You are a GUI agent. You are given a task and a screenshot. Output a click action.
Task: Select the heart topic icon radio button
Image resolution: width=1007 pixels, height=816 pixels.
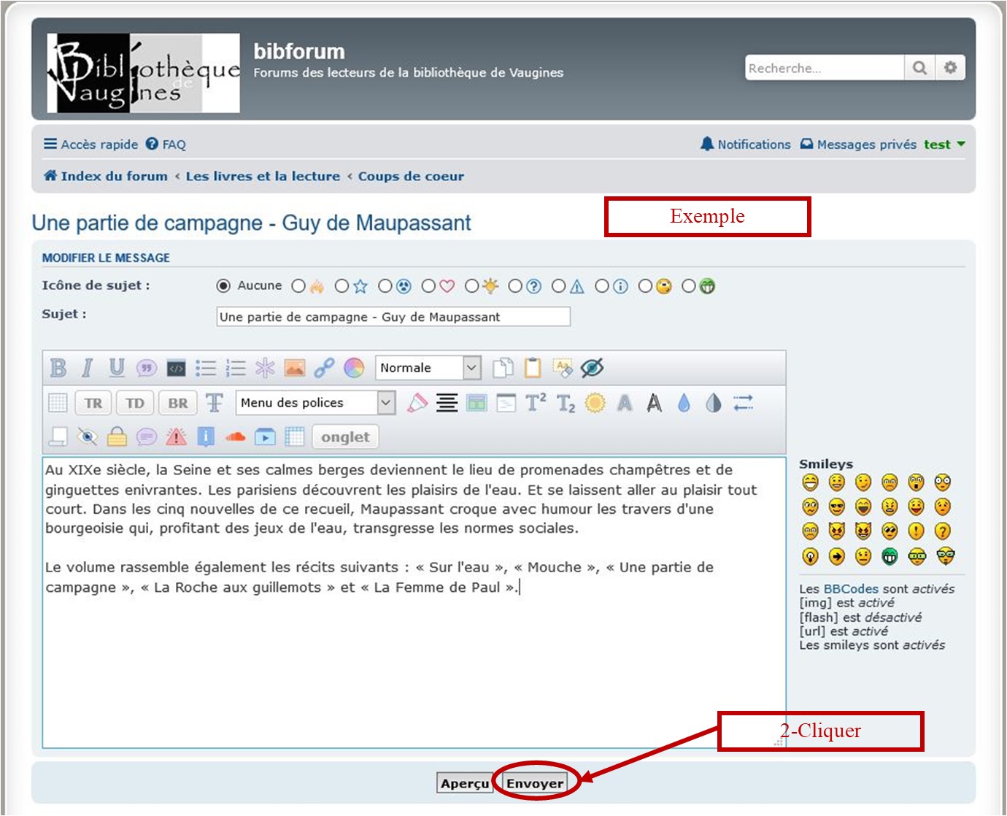click(428, 286)
